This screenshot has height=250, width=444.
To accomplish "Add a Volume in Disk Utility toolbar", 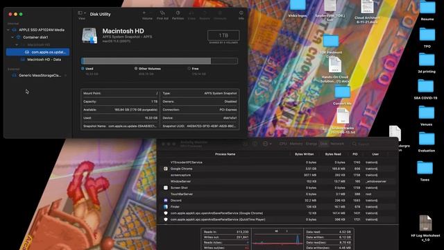I will coord(147,15).
